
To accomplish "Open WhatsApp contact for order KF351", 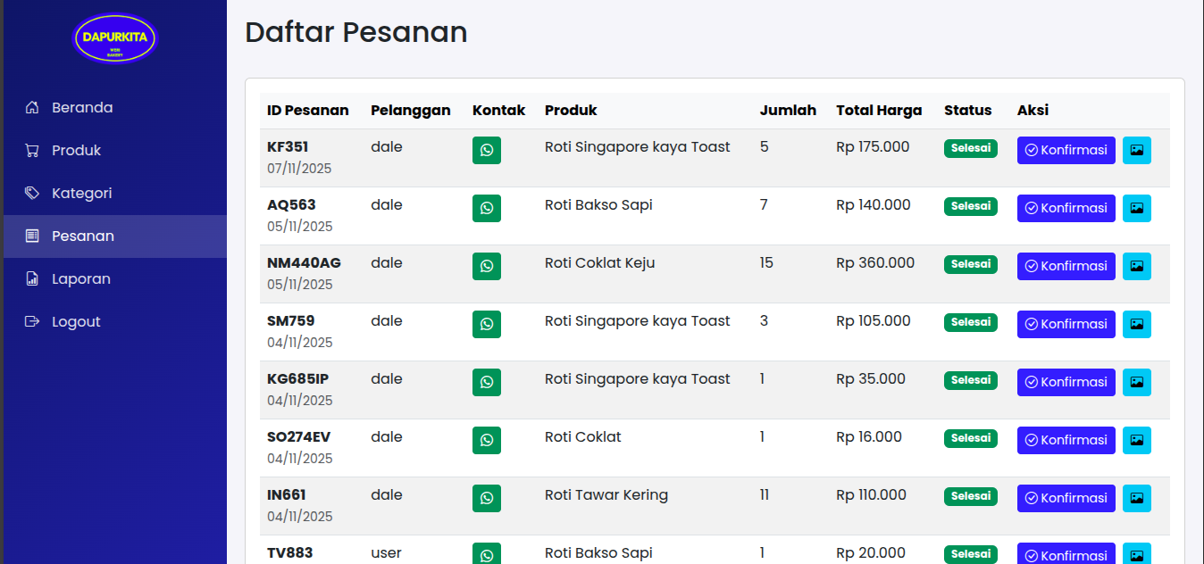I will (487, 150).
